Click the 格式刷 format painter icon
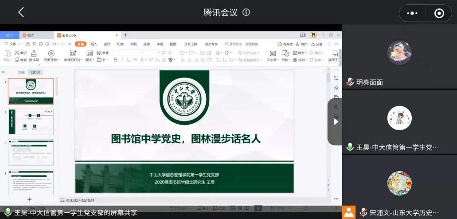Screen dimensions: 457x219 coord(34,56)
